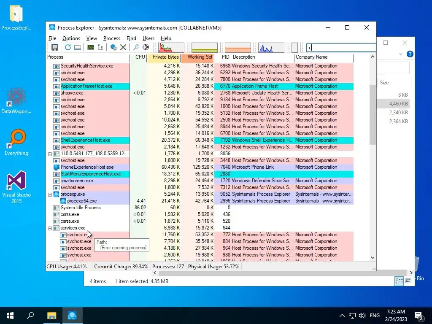Click Physical Usage status bar entry

(213, 267)
